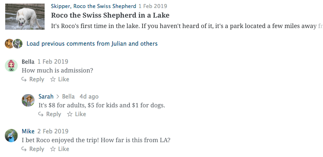The image size is (323, 157).
Task: Click reply arrow icon under Sarah's comment
Action: tap(41, 114)
